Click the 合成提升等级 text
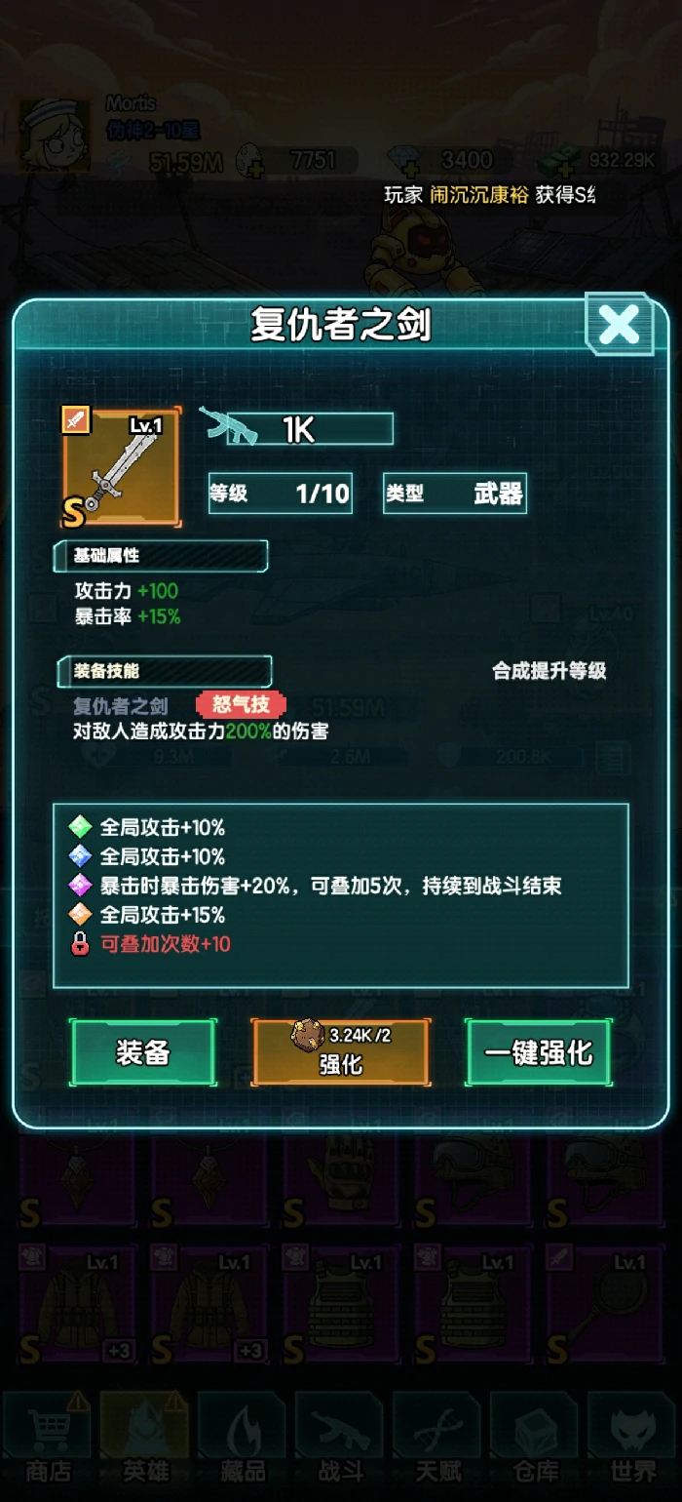 tap(549, 671)
